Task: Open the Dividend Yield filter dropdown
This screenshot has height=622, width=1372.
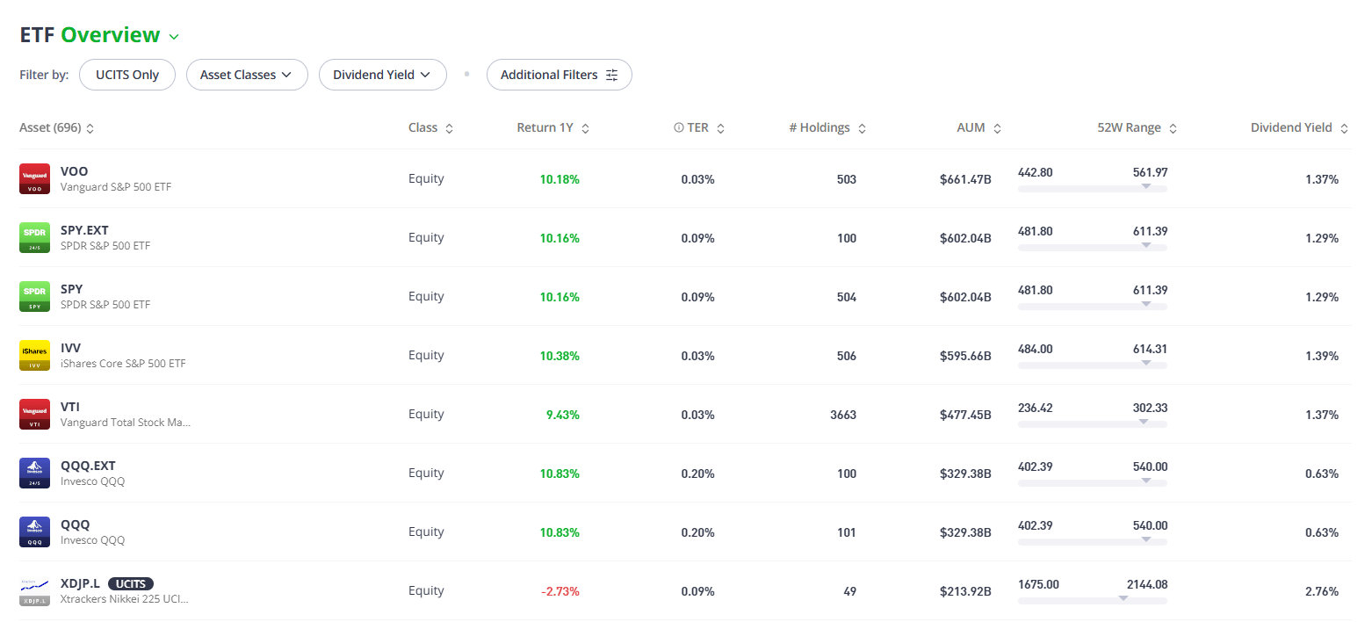Action: pyautogui.click(x=383, y=75)
